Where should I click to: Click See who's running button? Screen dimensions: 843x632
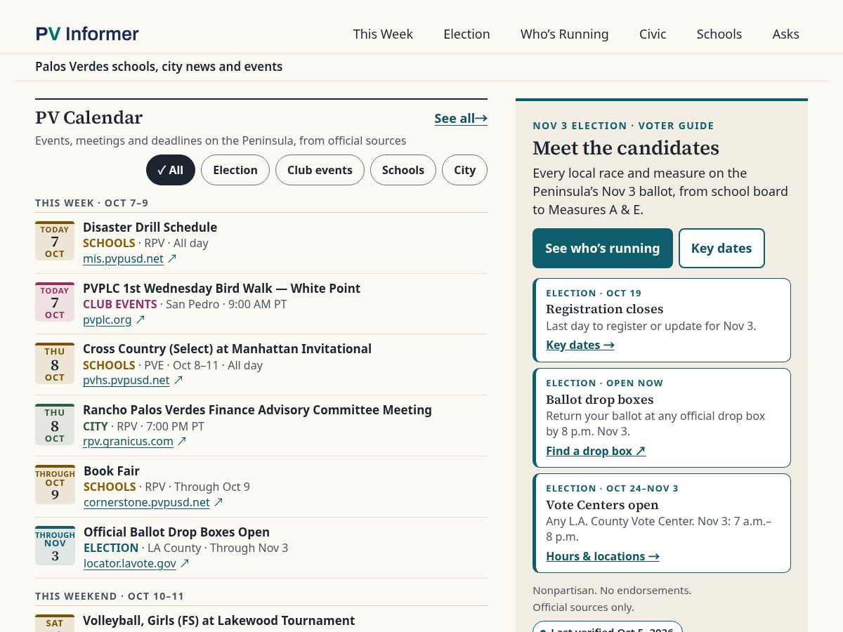603,248
